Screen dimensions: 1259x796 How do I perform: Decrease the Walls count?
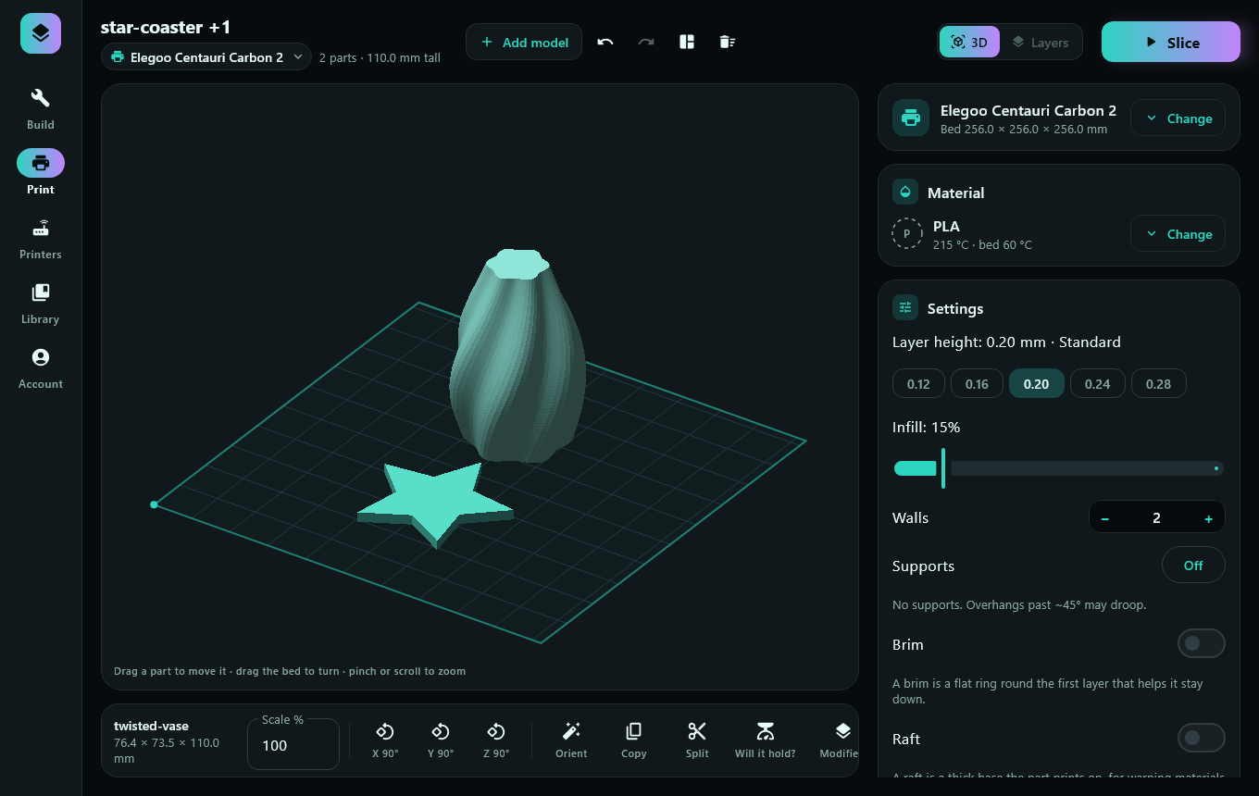tap(1105, 518)
